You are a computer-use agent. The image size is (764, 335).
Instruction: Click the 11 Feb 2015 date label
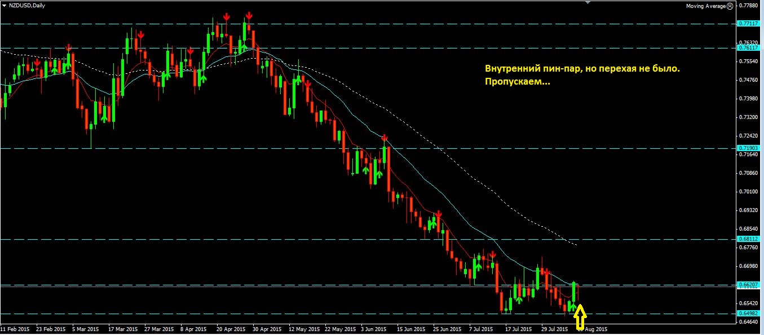[15, 329]
